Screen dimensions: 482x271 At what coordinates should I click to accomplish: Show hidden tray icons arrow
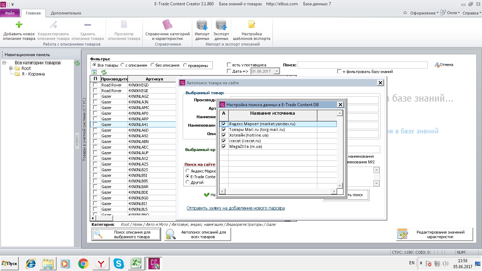(x=421, y=263)
